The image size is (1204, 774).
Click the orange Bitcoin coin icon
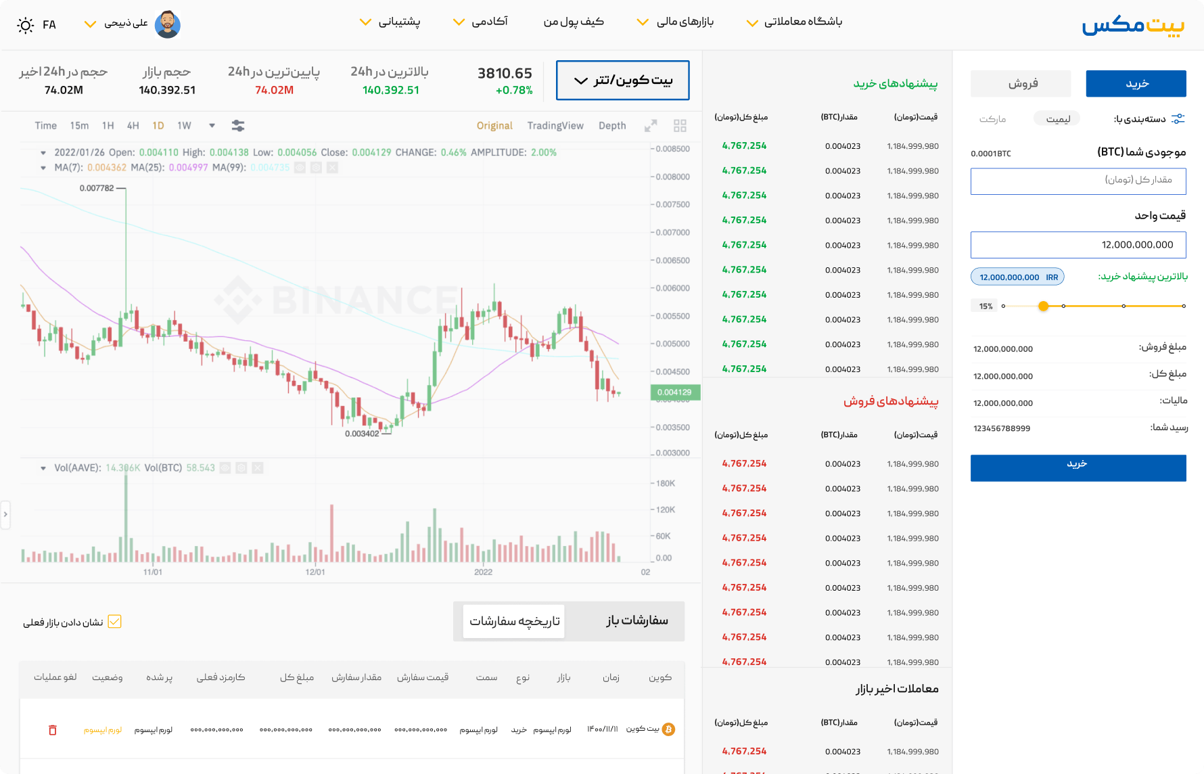coord(668,729)
